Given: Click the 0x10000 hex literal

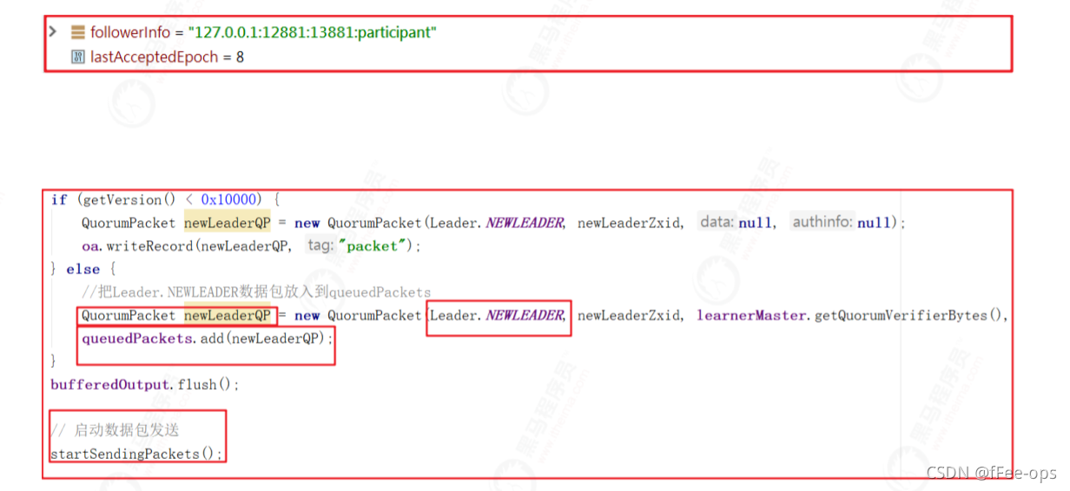Looking at the screenshot, I should tap(230, 200).
